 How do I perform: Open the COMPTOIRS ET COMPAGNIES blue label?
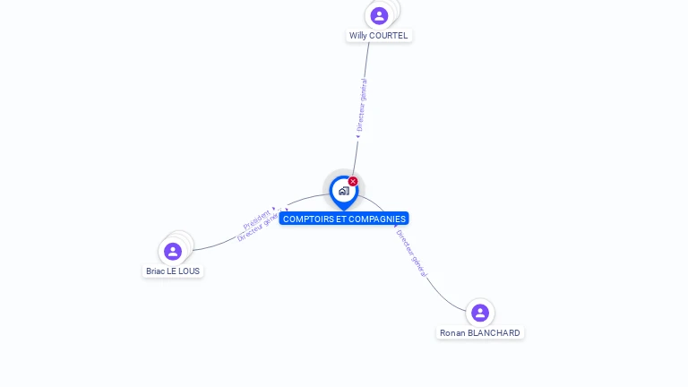click(344, 219)
